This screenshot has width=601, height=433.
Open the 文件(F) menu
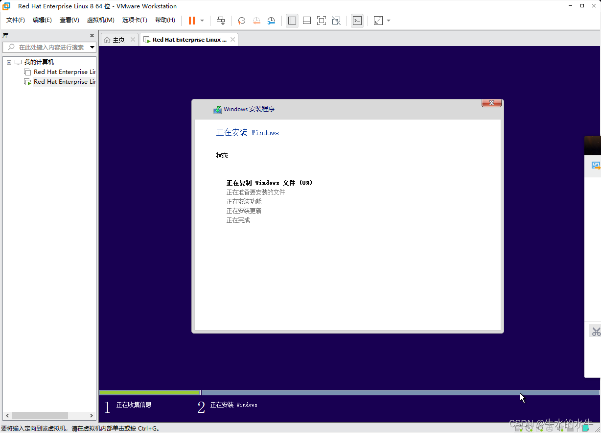16,20
